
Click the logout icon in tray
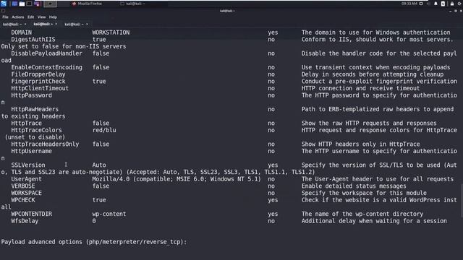(460, 4)
